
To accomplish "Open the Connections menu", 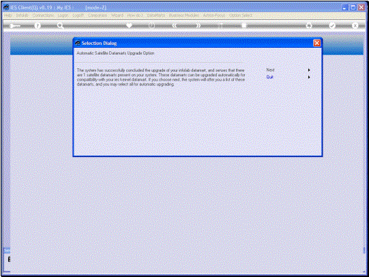I will [x=43, y=15].
